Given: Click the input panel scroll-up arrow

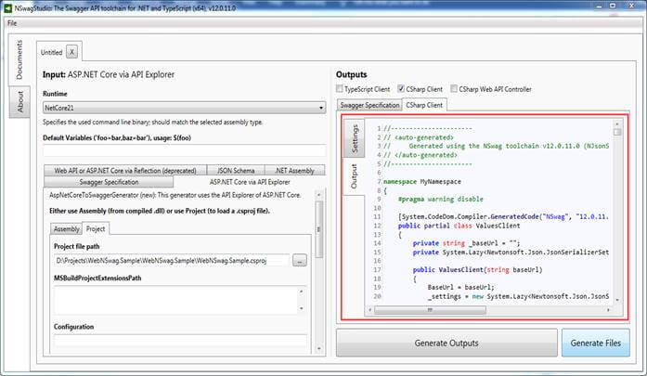Looking at the screenshot, I should 318,194.
